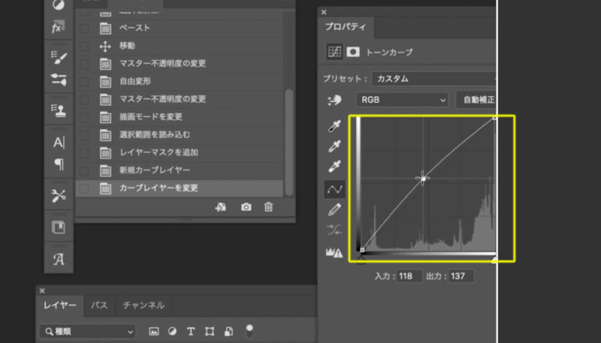Select the カーブレイヤーを変更 history state
601x343 pixels.
coord(180,188)
